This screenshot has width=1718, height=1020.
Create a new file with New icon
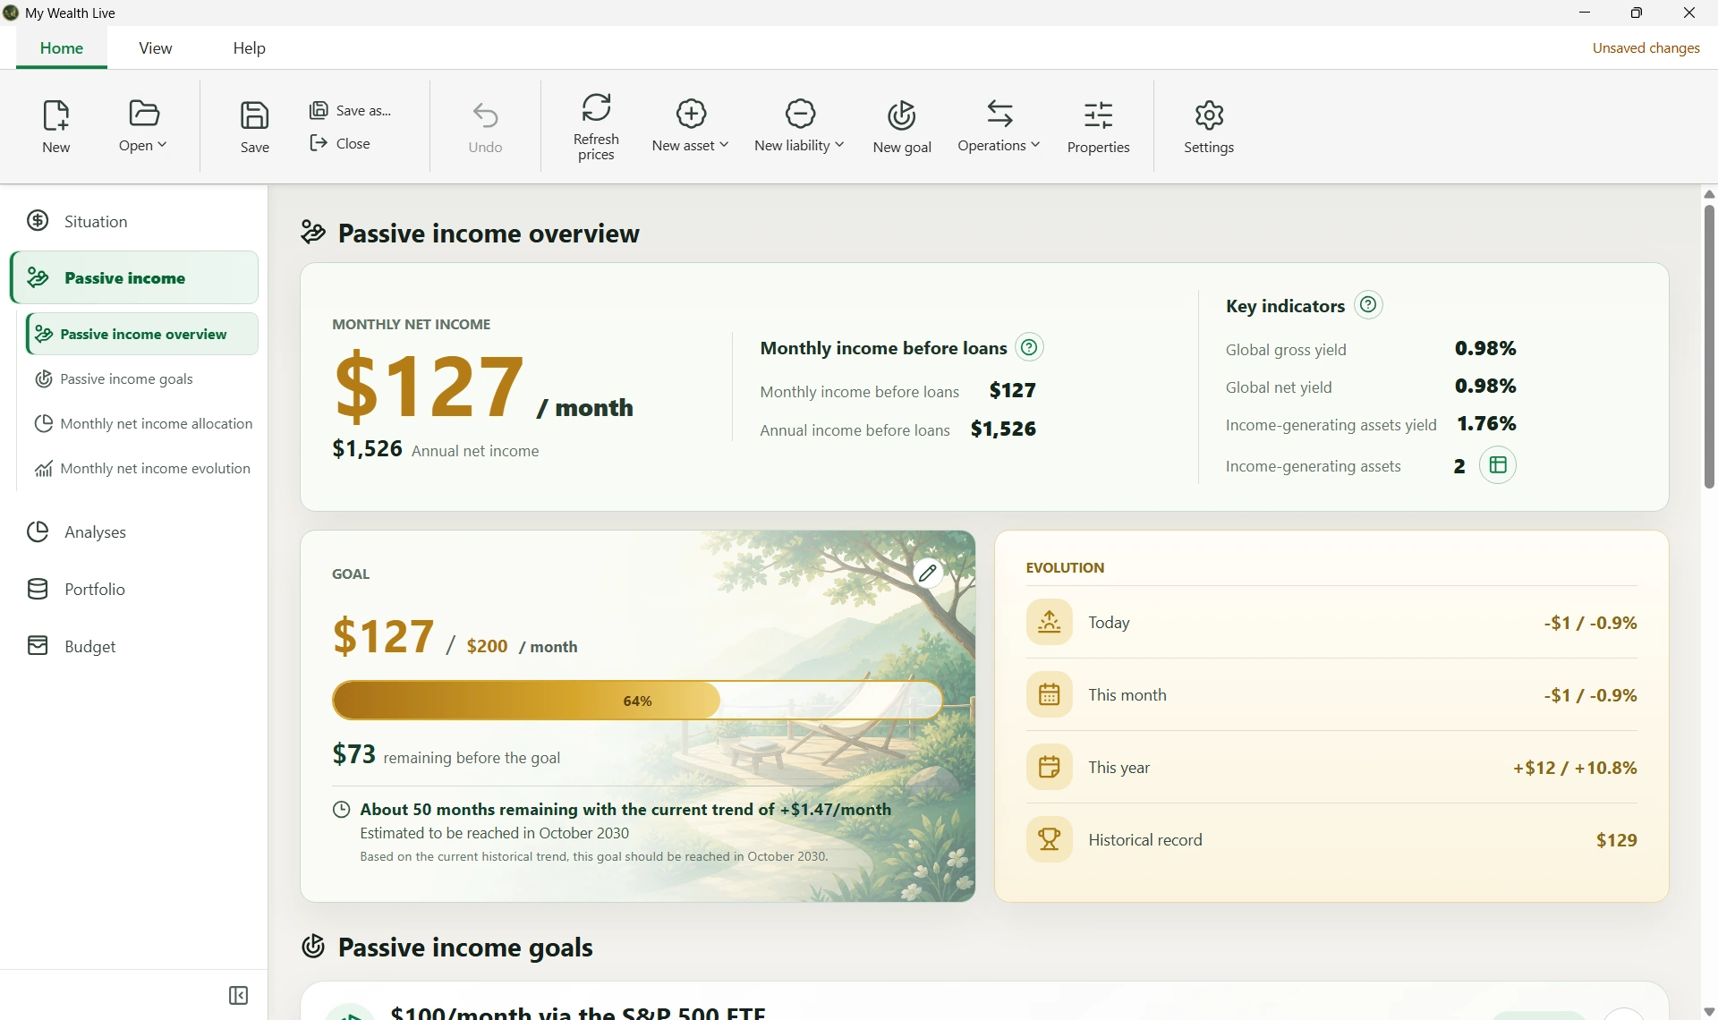(55, 126)
